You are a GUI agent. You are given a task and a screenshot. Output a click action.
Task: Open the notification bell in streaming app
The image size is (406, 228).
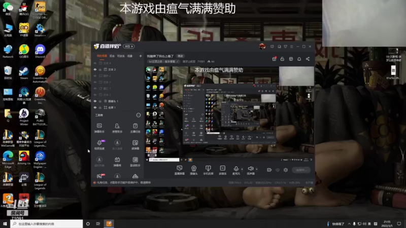click(299, 59)
